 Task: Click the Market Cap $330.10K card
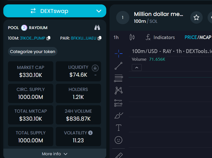coord(30,71)
